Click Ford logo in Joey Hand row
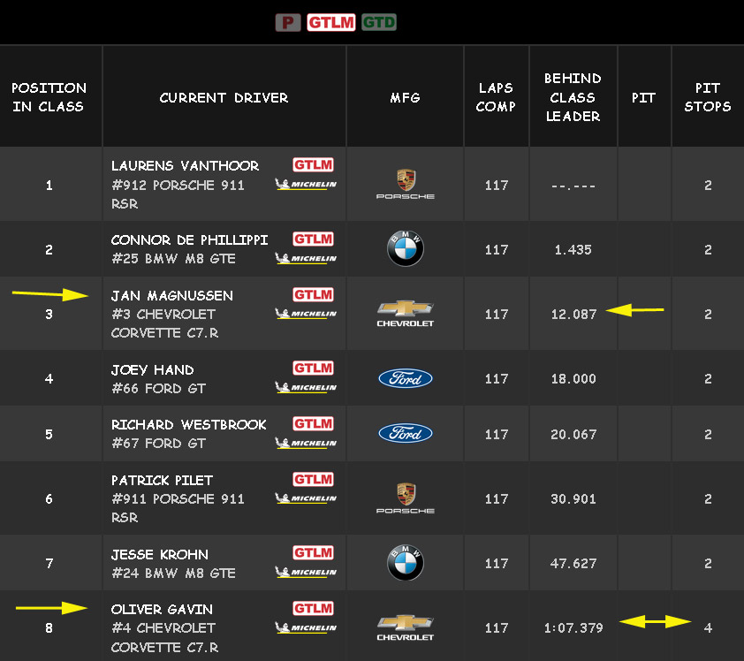 (x=405, y=378)
